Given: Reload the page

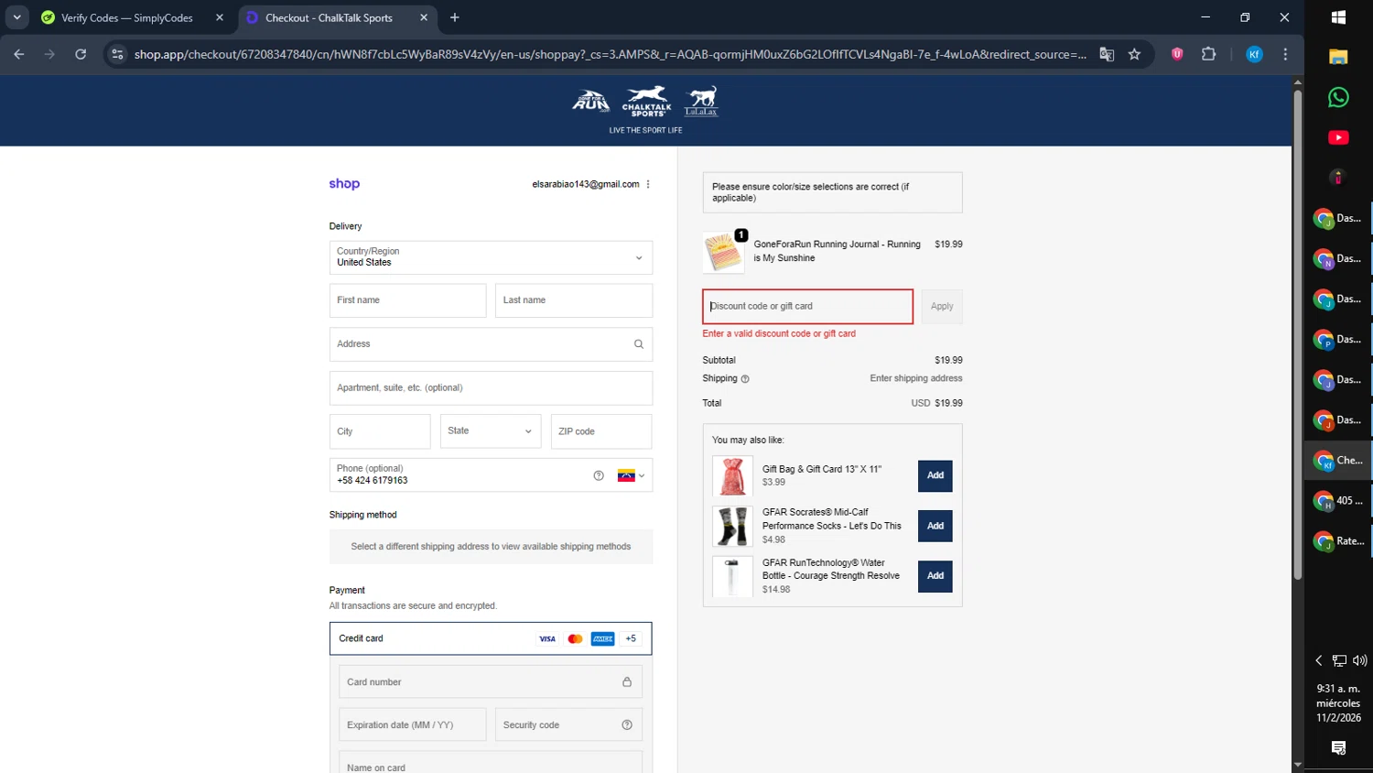Looking at the screenshot, I should pos(81,54).
